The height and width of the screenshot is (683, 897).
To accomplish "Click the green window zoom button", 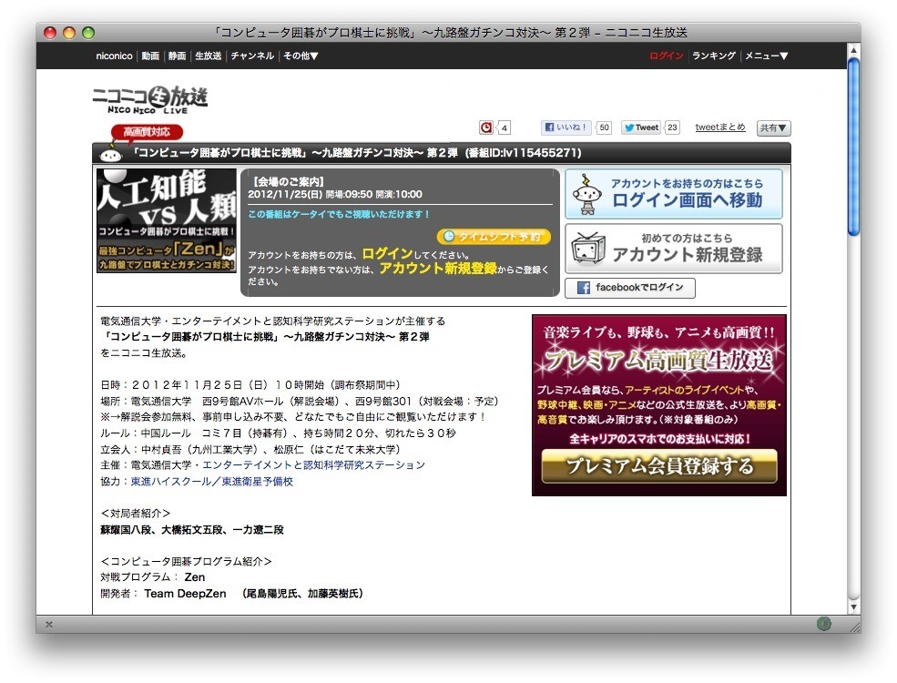I will coord(88,33).
